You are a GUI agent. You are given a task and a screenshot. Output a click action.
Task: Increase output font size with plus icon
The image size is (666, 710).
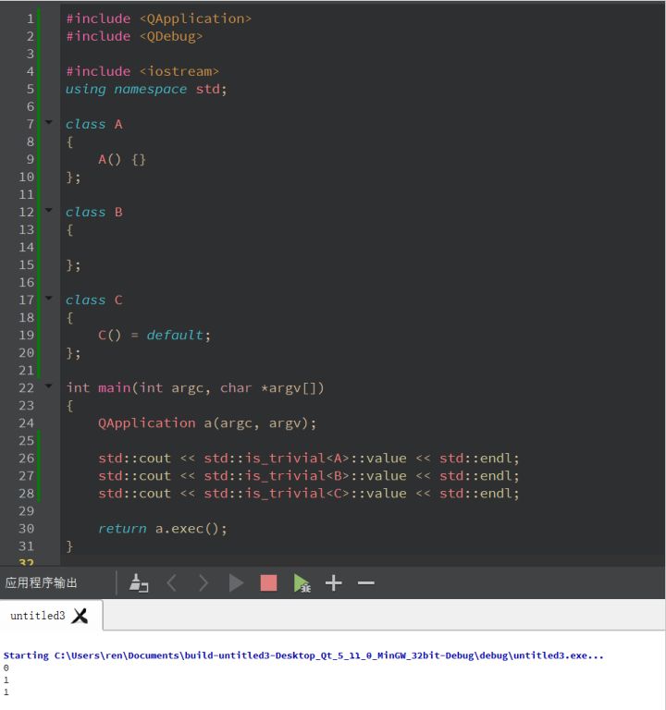coord(333,582)
